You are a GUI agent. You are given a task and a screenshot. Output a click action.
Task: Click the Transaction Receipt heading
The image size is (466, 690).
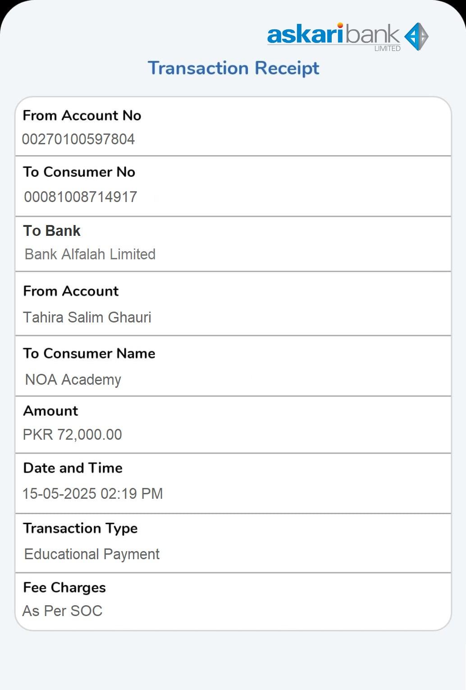pyautogui.click(x=233, y=68)
